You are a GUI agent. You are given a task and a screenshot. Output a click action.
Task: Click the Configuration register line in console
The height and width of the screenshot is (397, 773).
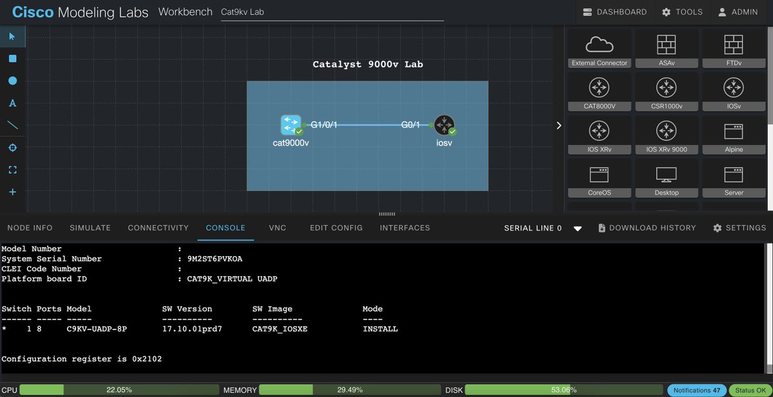[x=82, y=359]
